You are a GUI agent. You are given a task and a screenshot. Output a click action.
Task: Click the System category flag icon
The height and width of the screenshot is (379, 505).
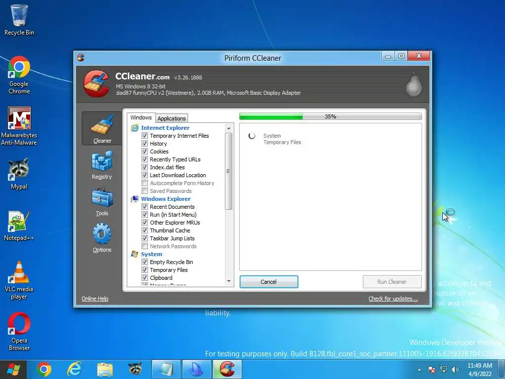(x=134, y=254)
